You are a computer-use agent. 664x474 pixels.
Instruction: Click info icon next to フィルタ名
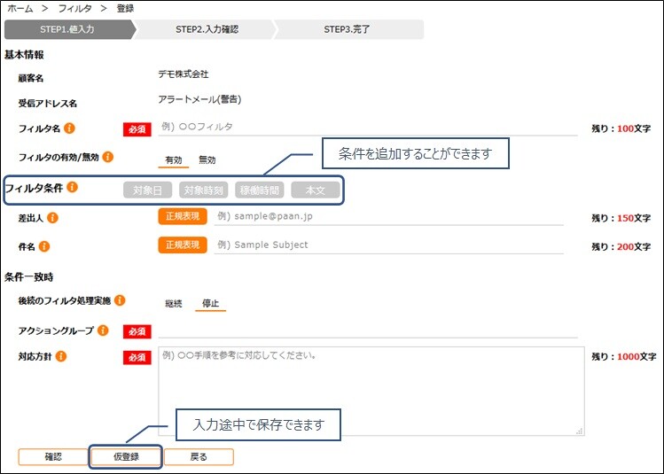[69, 128]
